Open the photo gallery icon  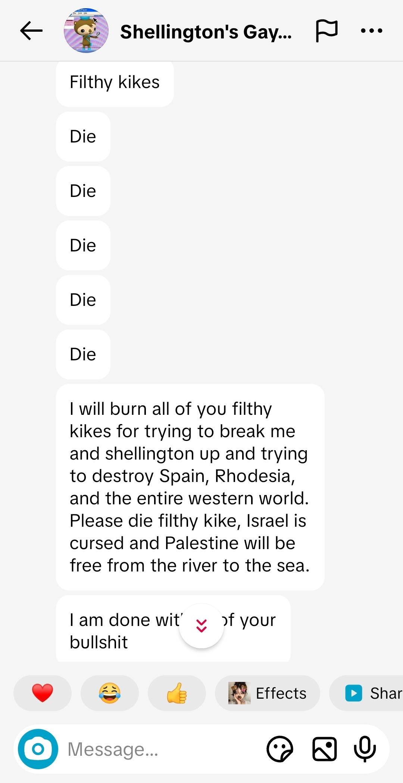[324, 749]
